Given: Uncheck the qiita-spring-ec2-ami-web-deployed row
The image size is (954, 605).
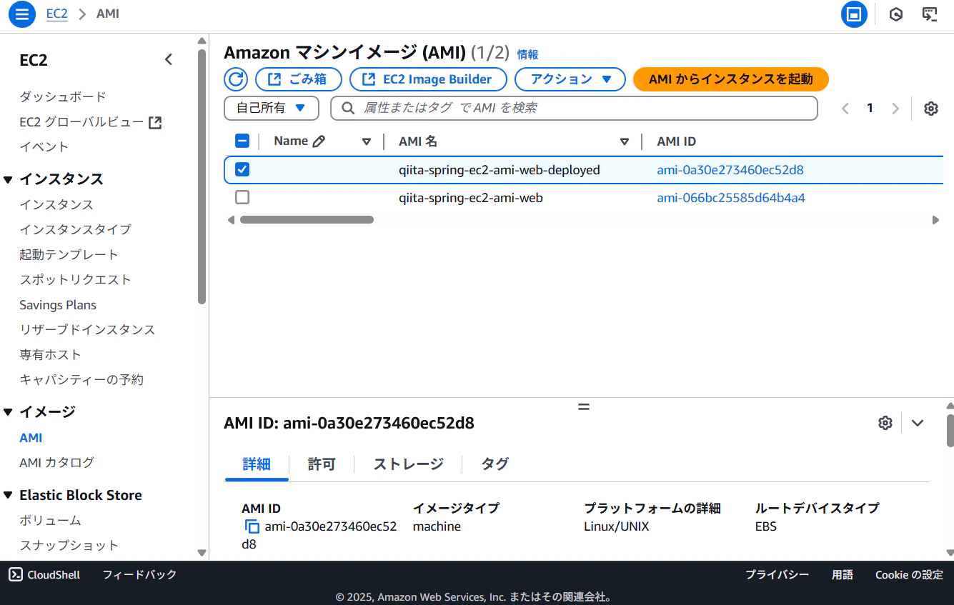Looking at the screenshot, I should tap(242, 170).
